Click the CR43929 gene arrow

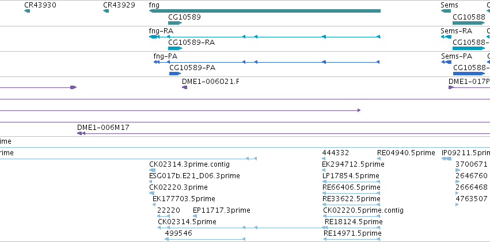pos(106,11)
